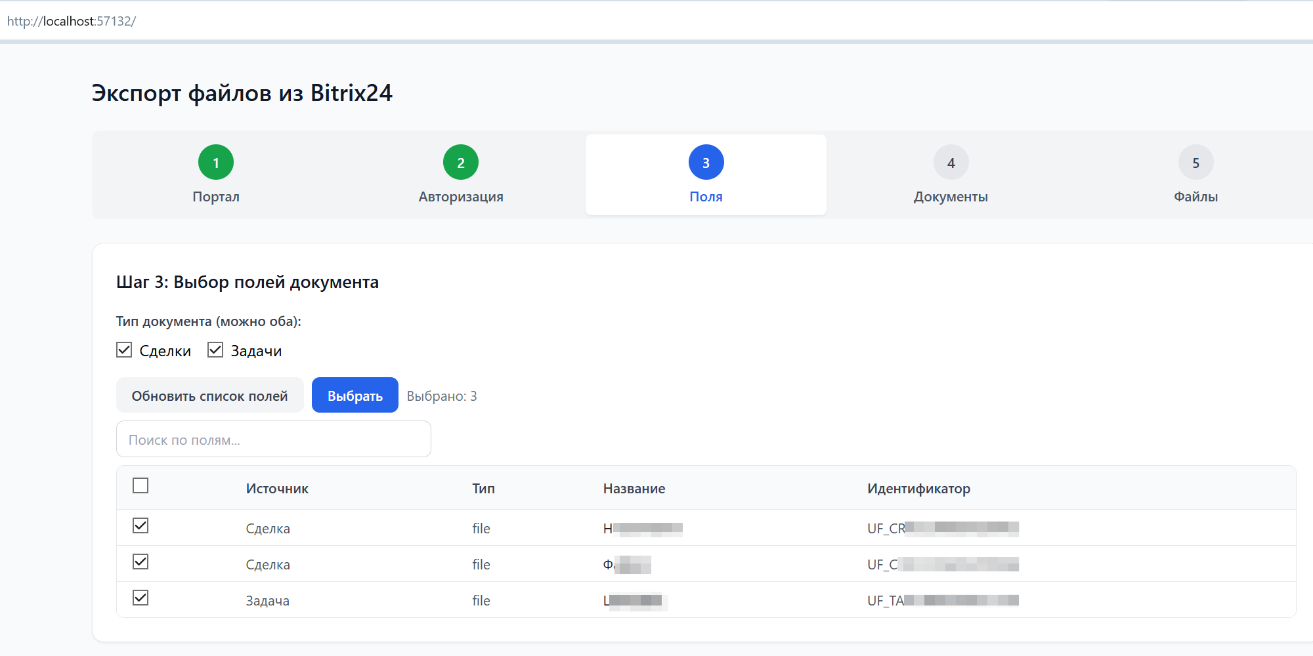Click the blue Выбрать button
The width and height of the screenshot is (1313, 656).
[355, 396]
